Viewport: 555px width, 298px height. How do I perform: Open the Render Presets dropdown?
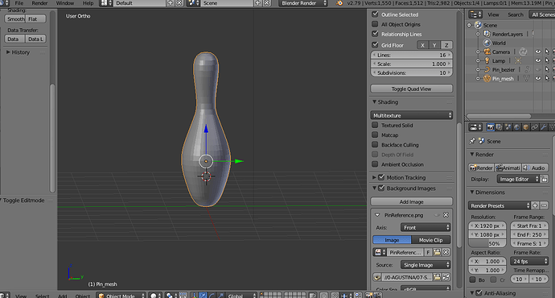click(499, 205)
